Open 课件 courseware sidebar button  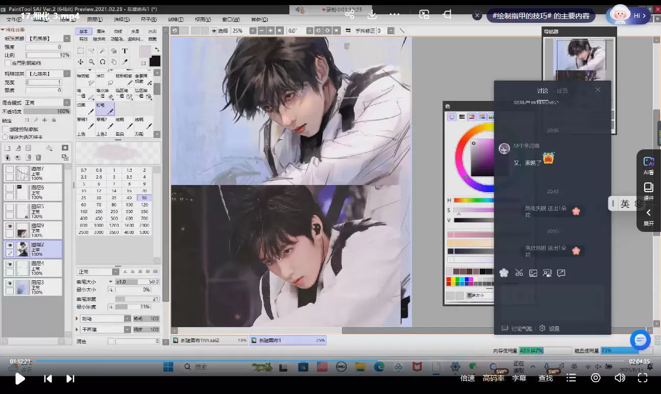click(649, 191)
